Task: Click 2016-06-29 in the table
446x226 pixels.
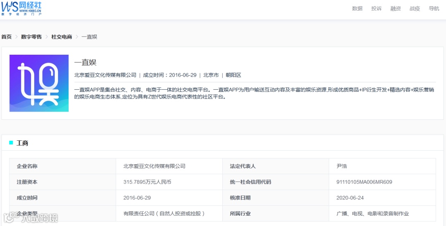Action: point(137,198)
